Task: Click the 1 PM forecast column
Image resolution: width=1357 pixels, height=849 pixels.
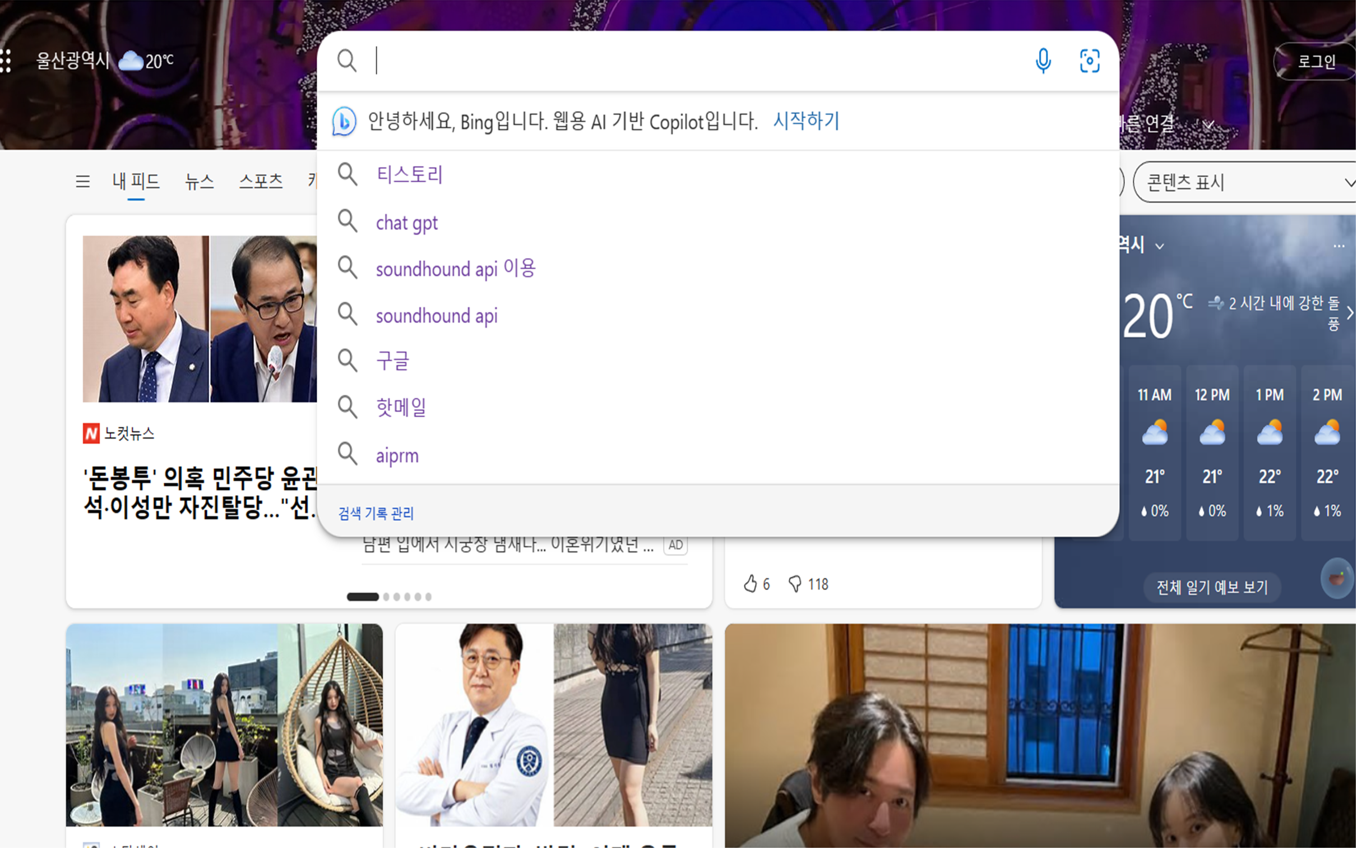Action: pyautogui.click(x=1270, y=453)
